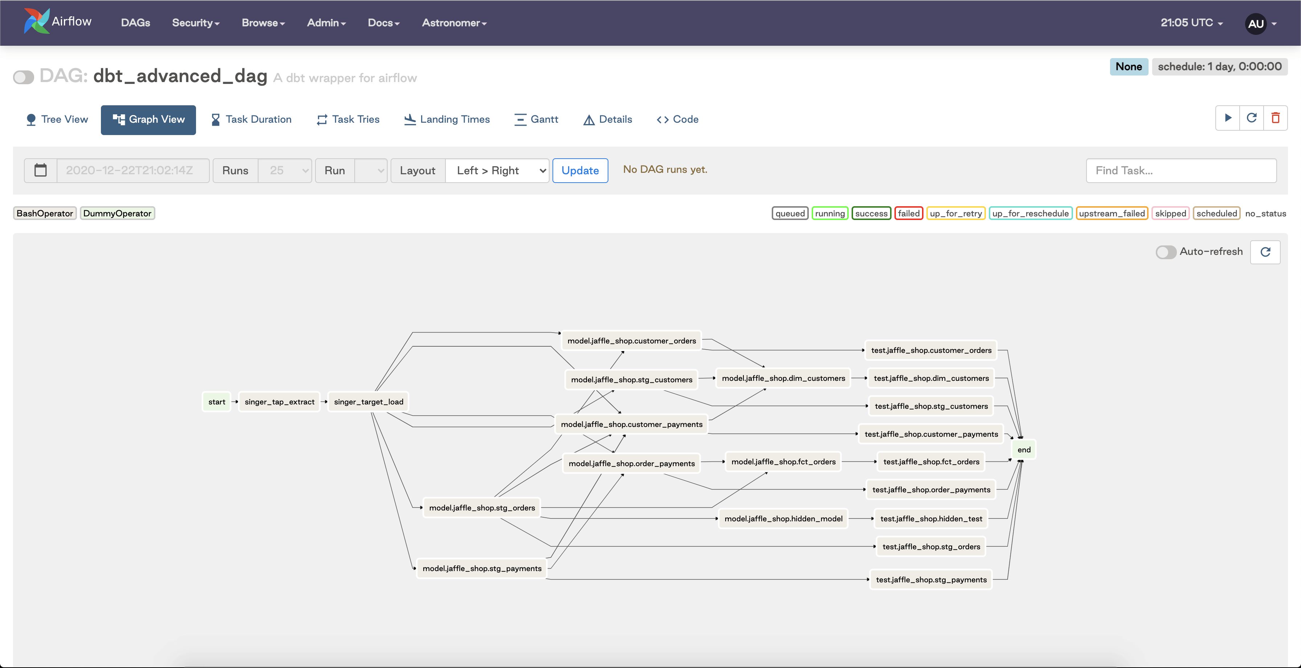Image resolution: width=1301 pixels, height=668 pixels.
Task: Click the Trigger DAG play icon
Action: [x=1228, y=118]
